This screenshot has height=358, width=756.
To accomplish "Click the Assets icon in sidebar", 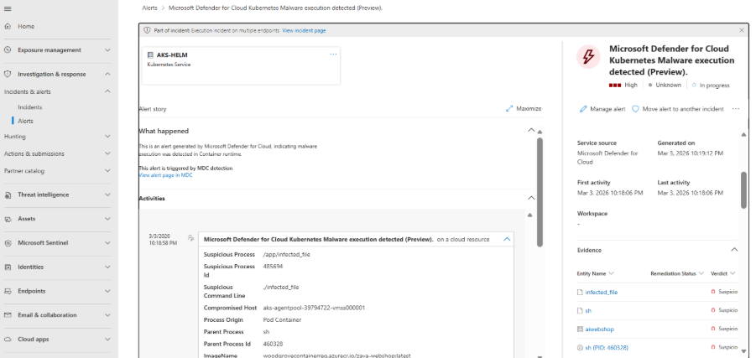I will tap(8, 219).
